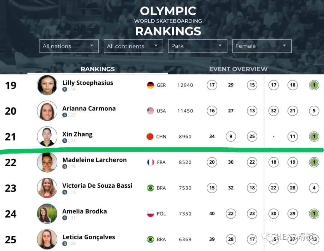Click Victoria De Souza Bassi's Brazil flag
This screenshot has height=251, width=324.
click(x=150, y=188)
